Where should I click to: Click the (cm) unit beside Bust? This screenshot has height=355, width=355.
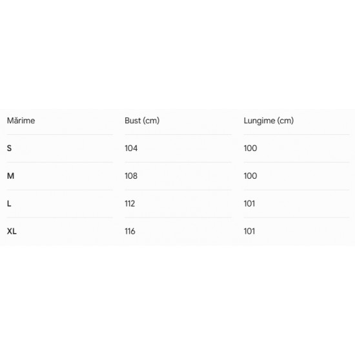pyautogui.click(x=151, y=121)
